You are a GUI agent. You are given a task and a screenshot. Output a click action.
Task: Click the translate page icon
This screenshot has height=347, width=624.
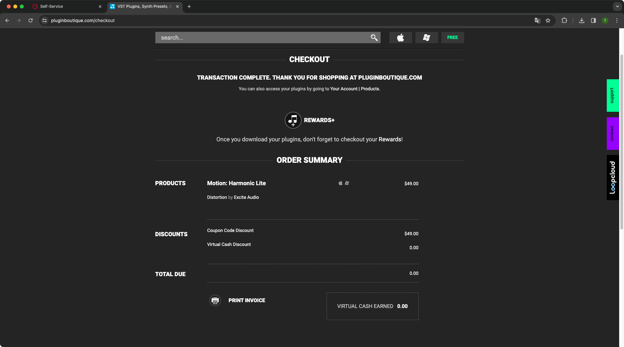538,20
